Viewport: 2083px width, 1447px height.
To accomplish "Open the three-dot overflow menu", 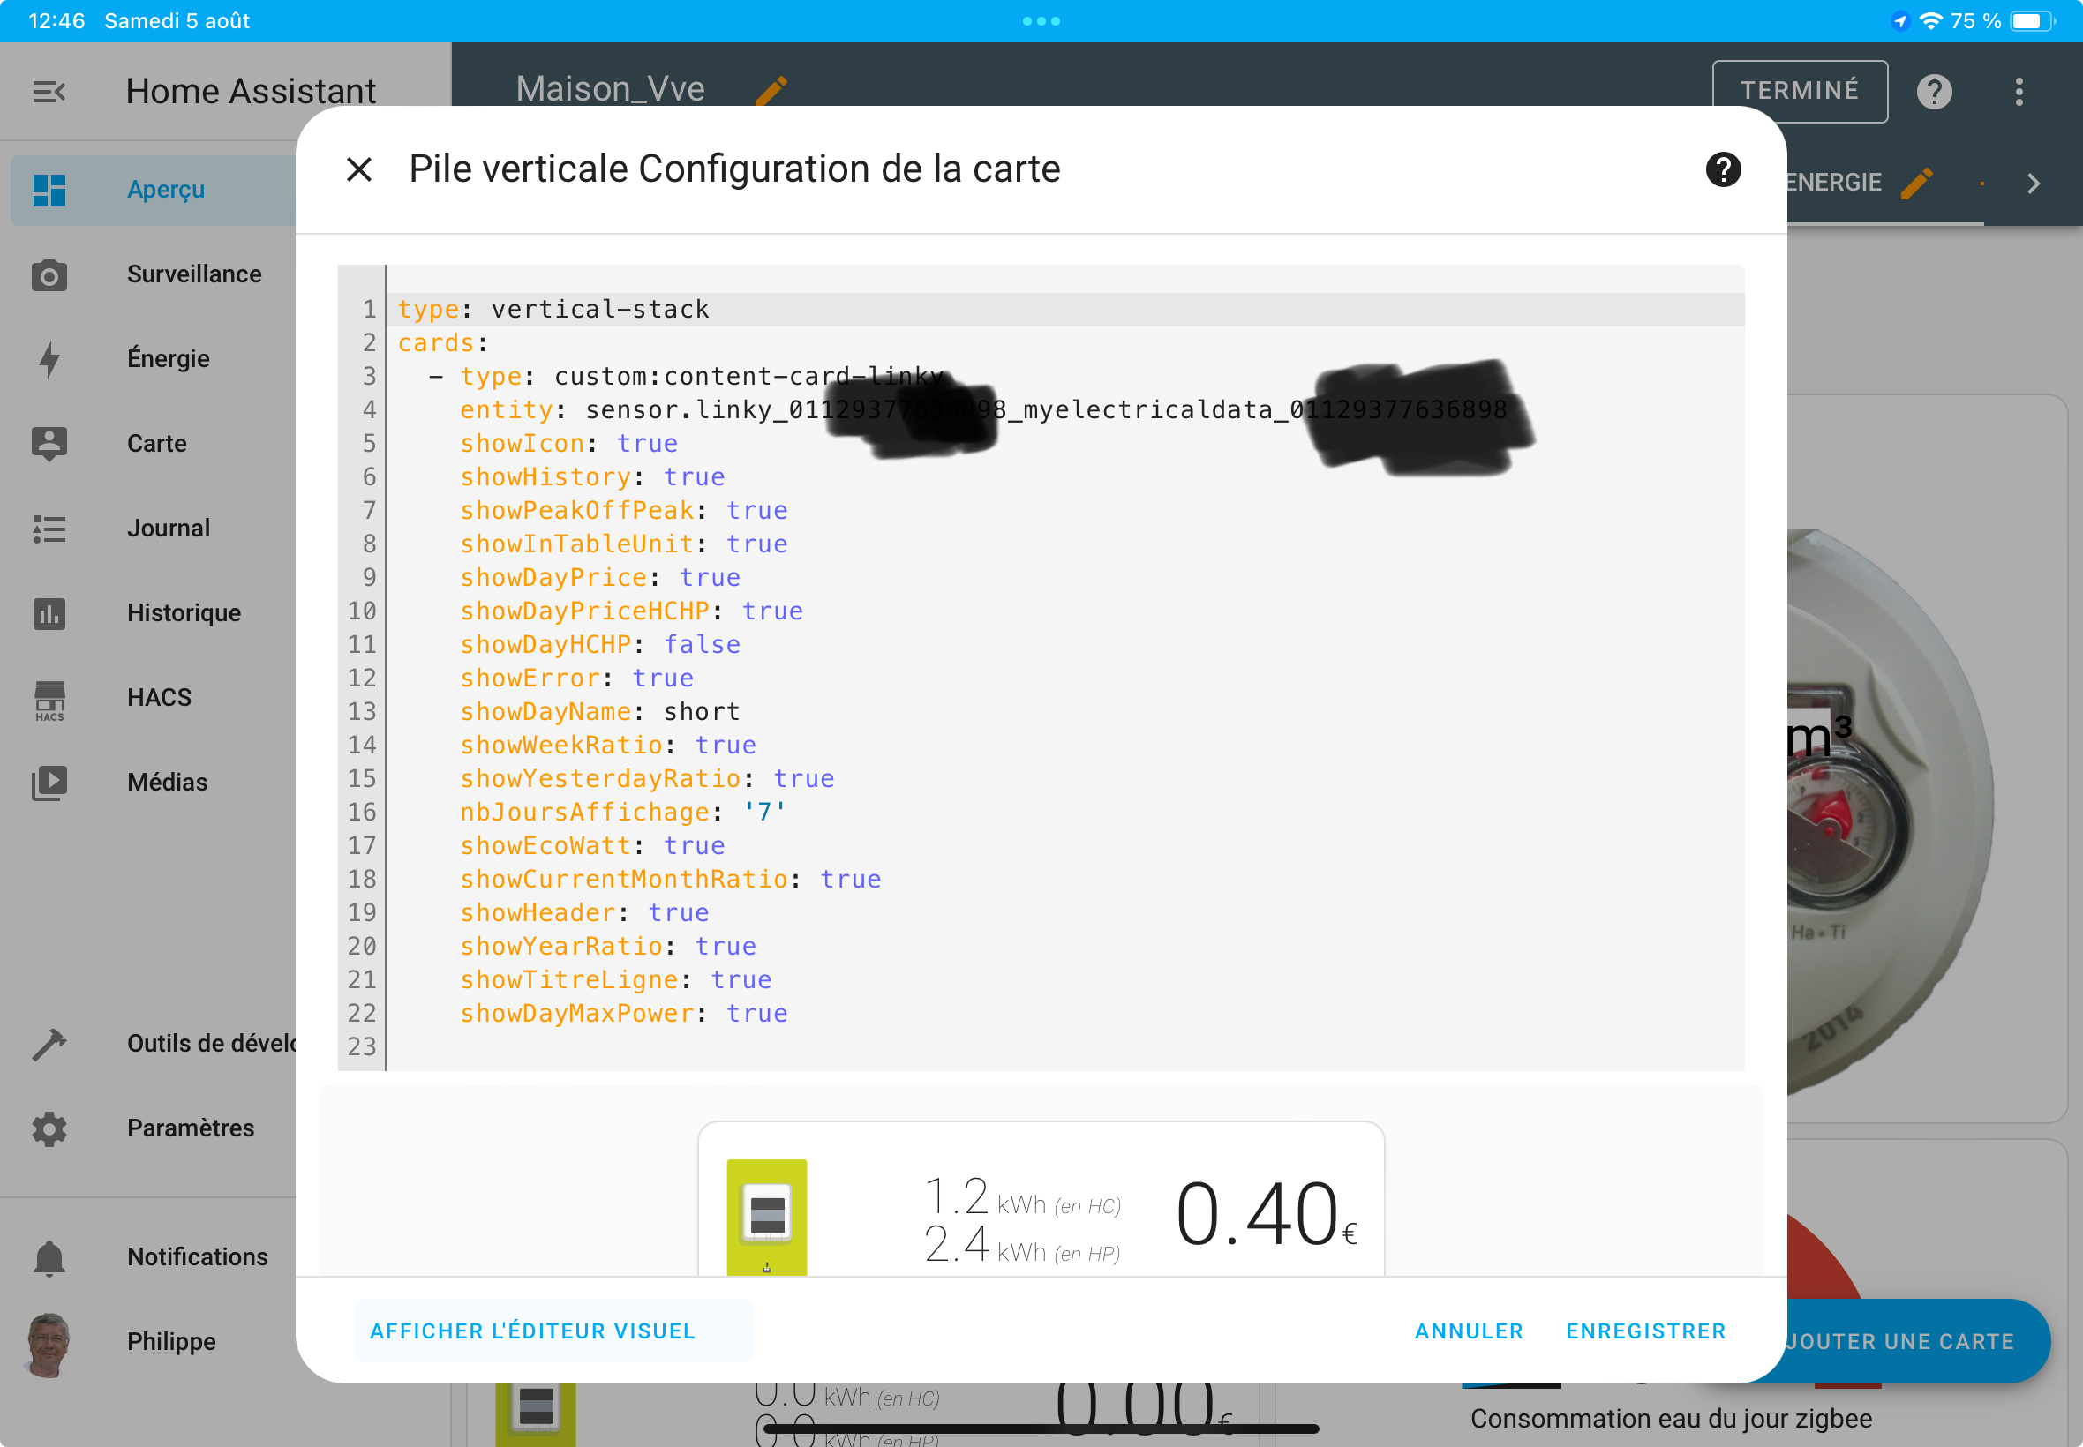I will coord(2019,92).
